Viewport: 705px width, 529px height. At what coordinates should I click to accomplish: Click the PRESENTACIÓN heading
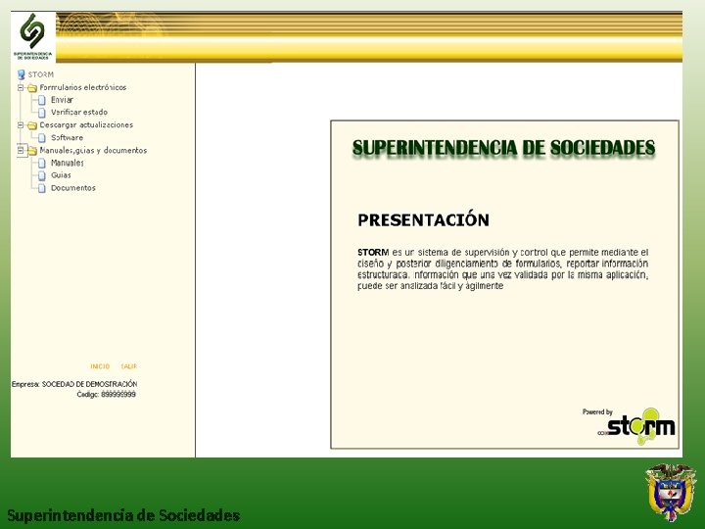click(423, 220)
